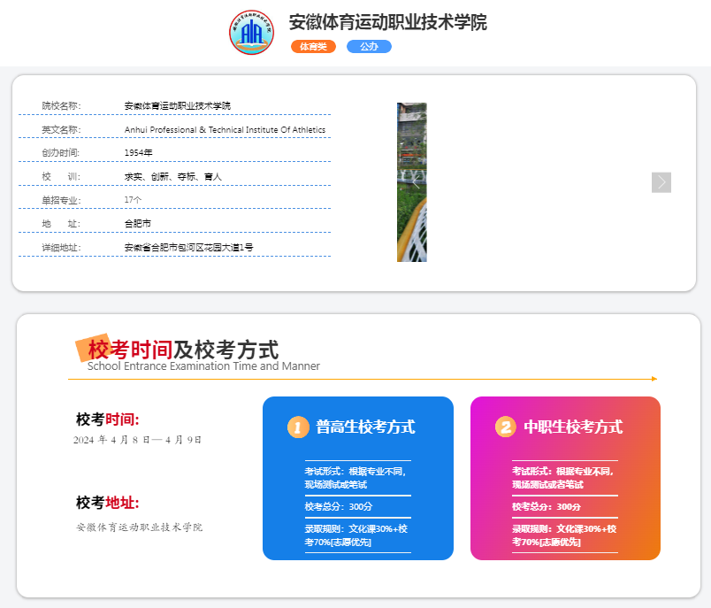Click the motto 求实、创新、夺标、育人
Viewport: 711px width, 608px height.
click(172, 176)
